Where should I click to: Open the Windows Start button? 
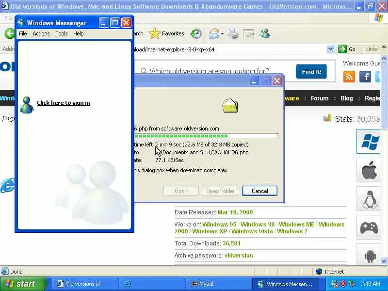pyautogui.click(x=23, y=284)
